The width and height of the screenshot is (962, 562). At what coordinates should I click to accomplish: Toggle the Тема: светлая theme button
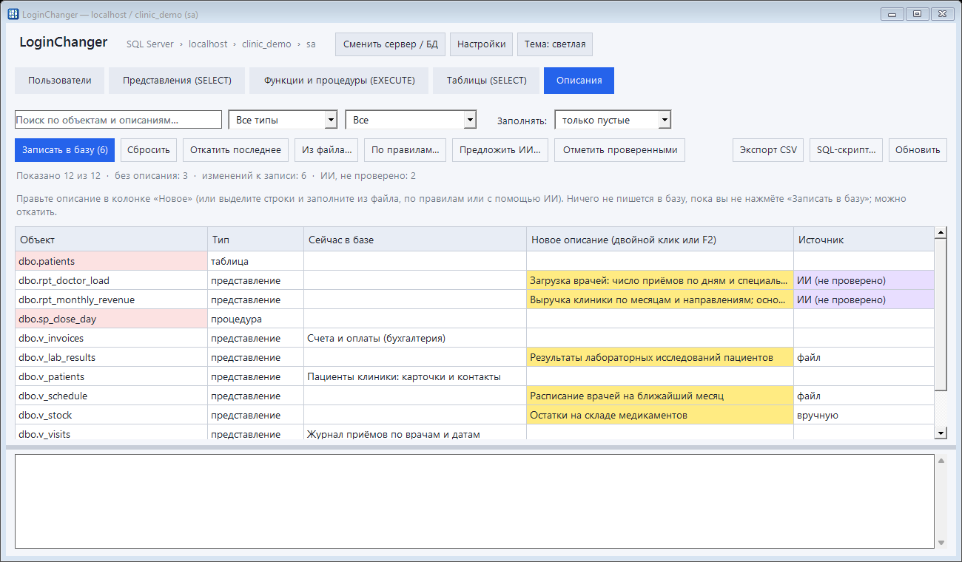tap(555, 44)
